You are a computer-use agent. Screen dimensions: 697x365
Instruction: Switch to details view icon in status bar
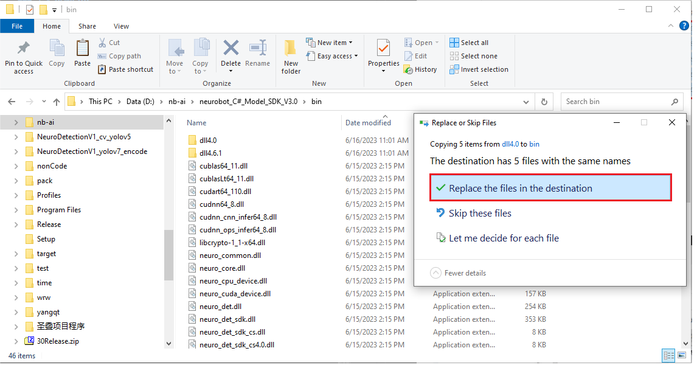coord(668,355)
